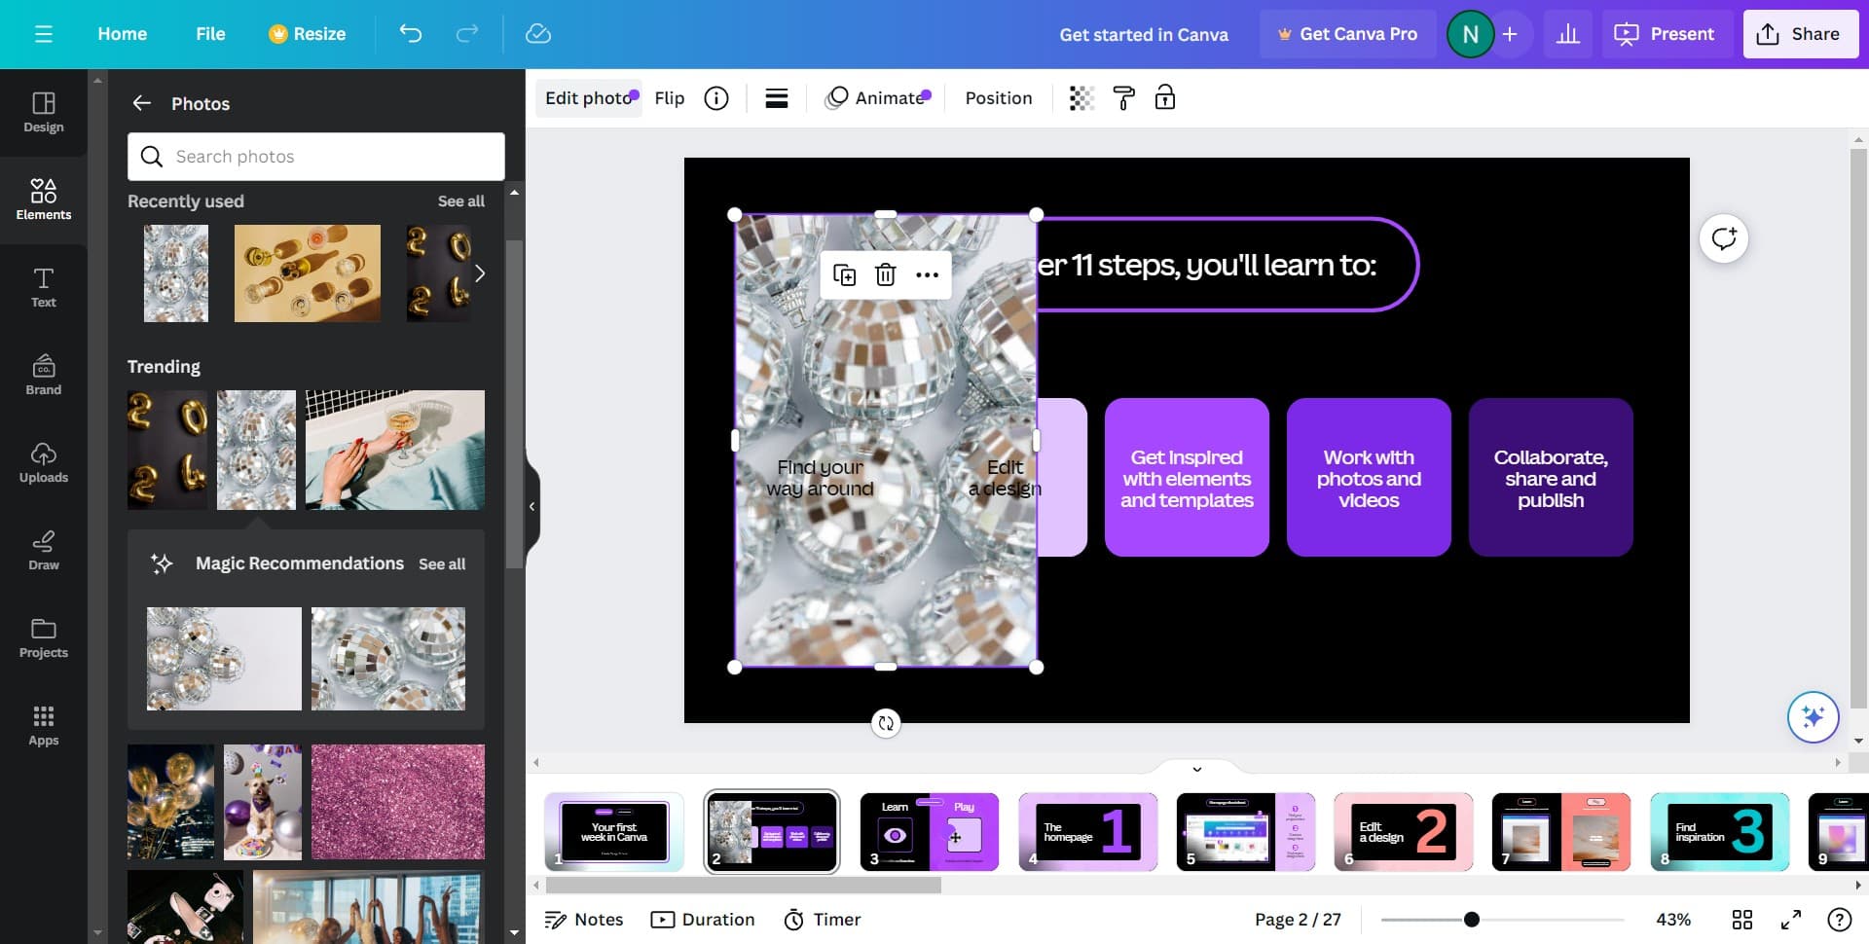Switch to the Elements tab

pyautogui.click(x=44, y=200)
